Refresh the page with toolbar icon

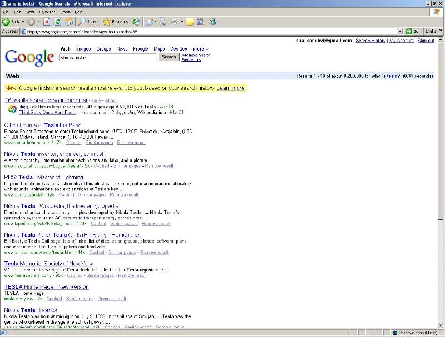(58, 22)
